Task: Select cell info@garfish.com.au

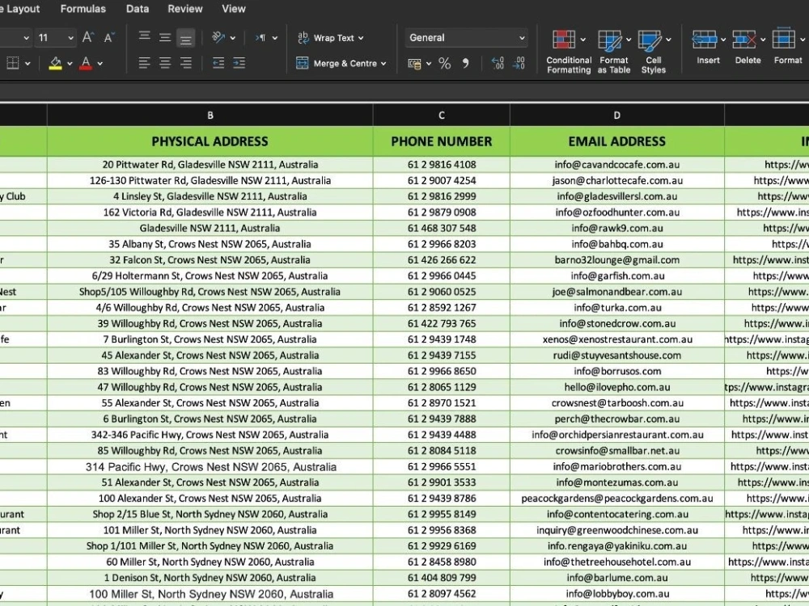Action: tap(617, 276)
